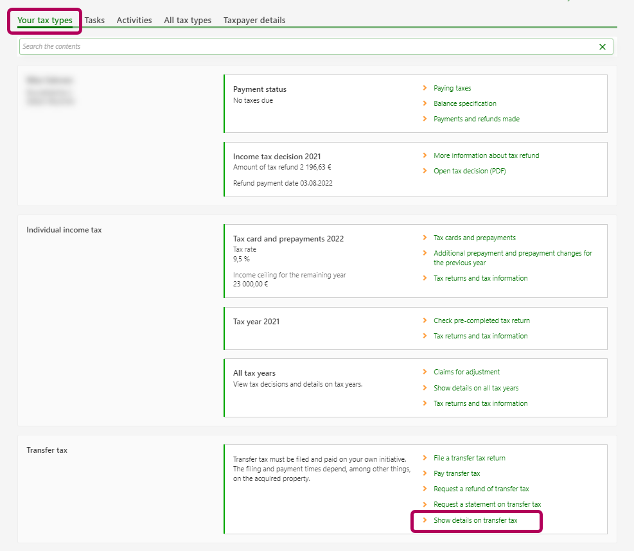Go to Taxpayer details tab

pos(254,21)
